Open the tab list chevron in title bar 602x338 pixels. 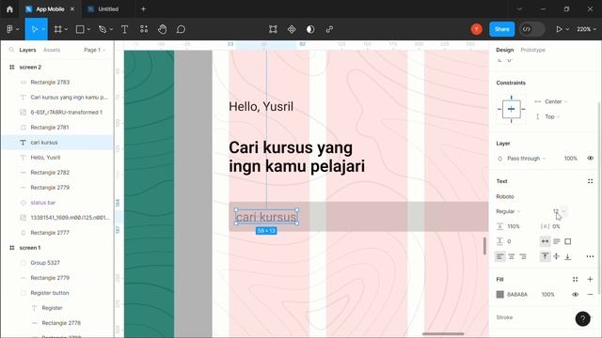(x=519, y=9)
